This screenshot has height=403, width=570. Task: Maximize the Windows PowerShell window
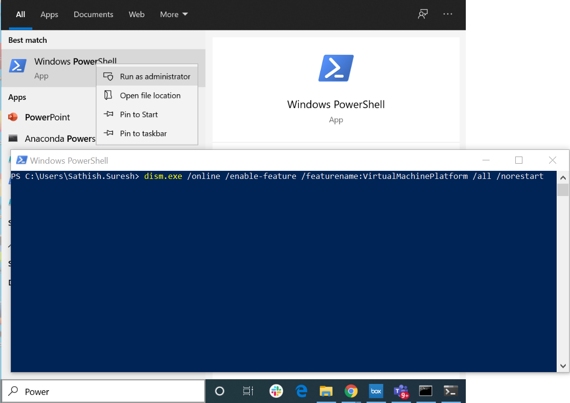[519, 160]
